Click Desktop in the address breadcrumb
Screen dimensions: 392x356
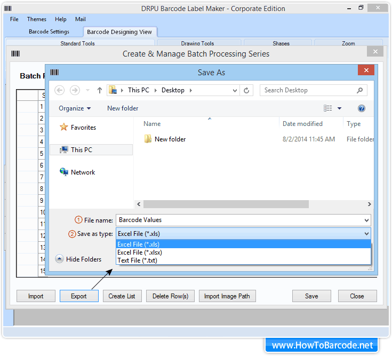point(173,90)
